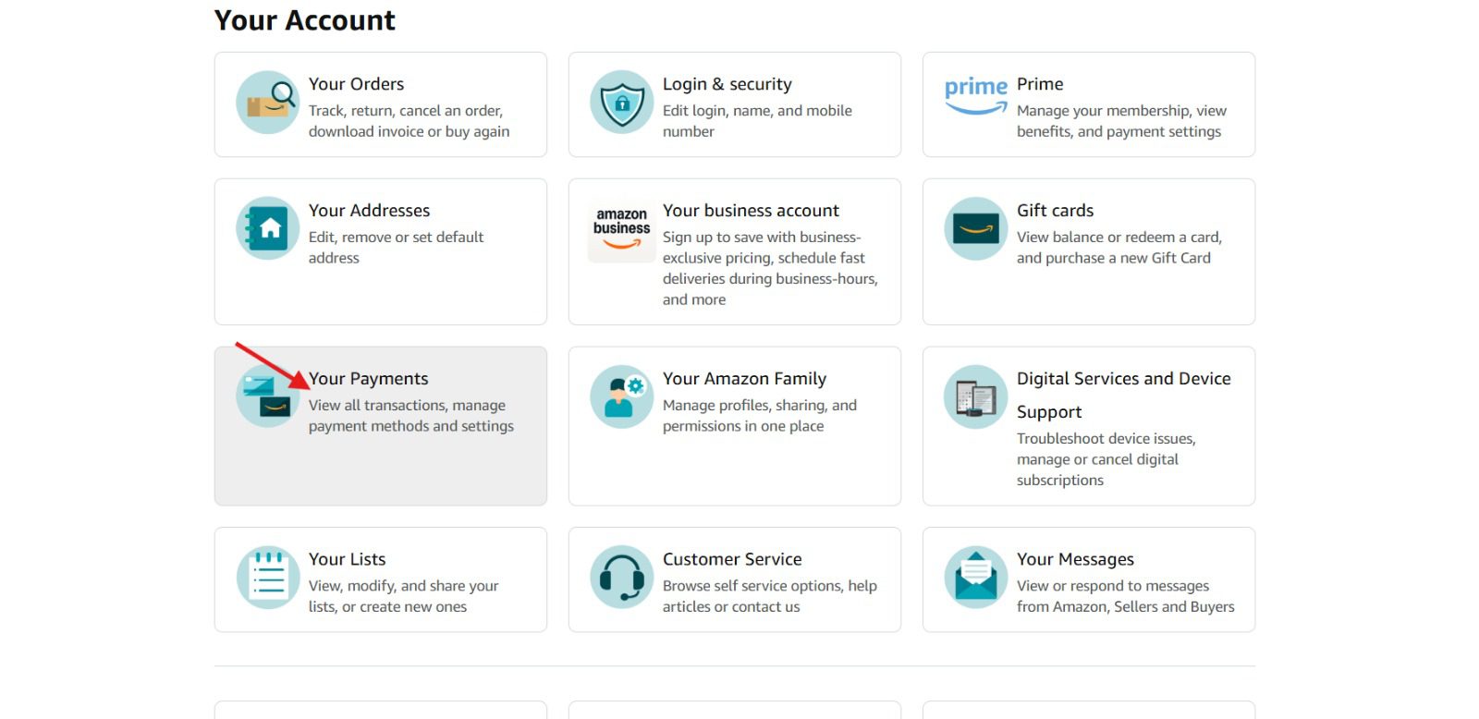The width and height of the screenshot is (1479, 719).
Task: Open the Your Addresses house icon
Action: click(267, 228)
